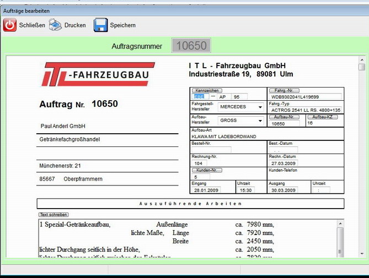The height and width of the screenshot is (278, 369).
Task: Click the Aufbau-Art field KLAWA MIT LADEBORDWAND
Action: coord(224,137)
